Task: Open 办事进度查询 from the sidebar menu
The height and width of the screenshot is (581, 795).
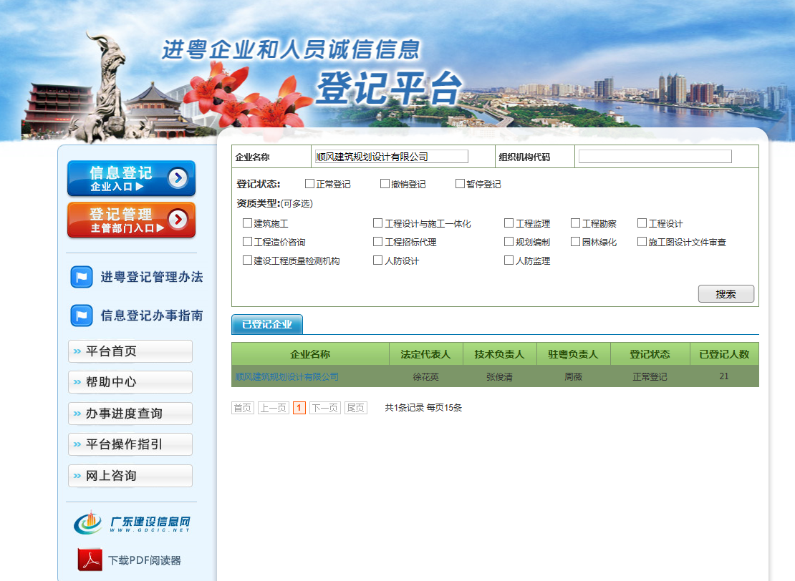Action: coord(130,414)
